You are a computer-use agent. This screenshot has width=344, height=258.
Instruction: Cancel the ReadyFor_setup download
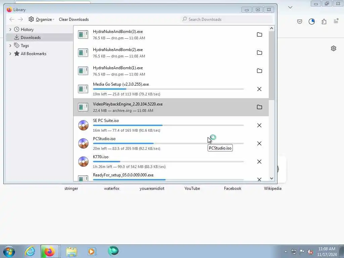259,179
